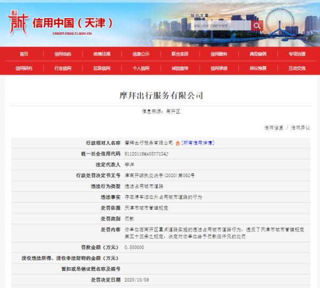Viewport: 320px width, 288px height.
Task: Open the 政策法规 menu item
Action: (102, 54)
